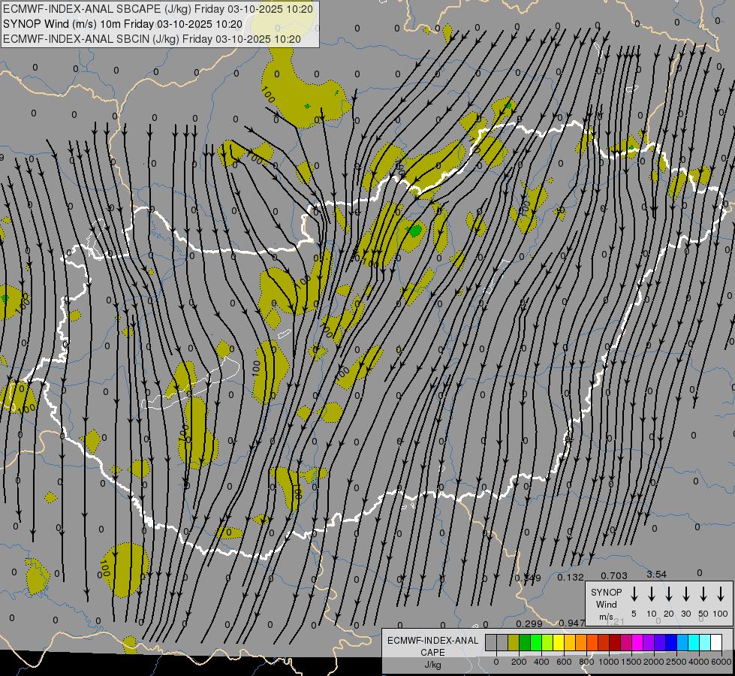The width and height of the screenshot is (735, 676).
Task: Click the 30 m/s wind arrow in SYNOP legend
Action: (x=685, y=594)
